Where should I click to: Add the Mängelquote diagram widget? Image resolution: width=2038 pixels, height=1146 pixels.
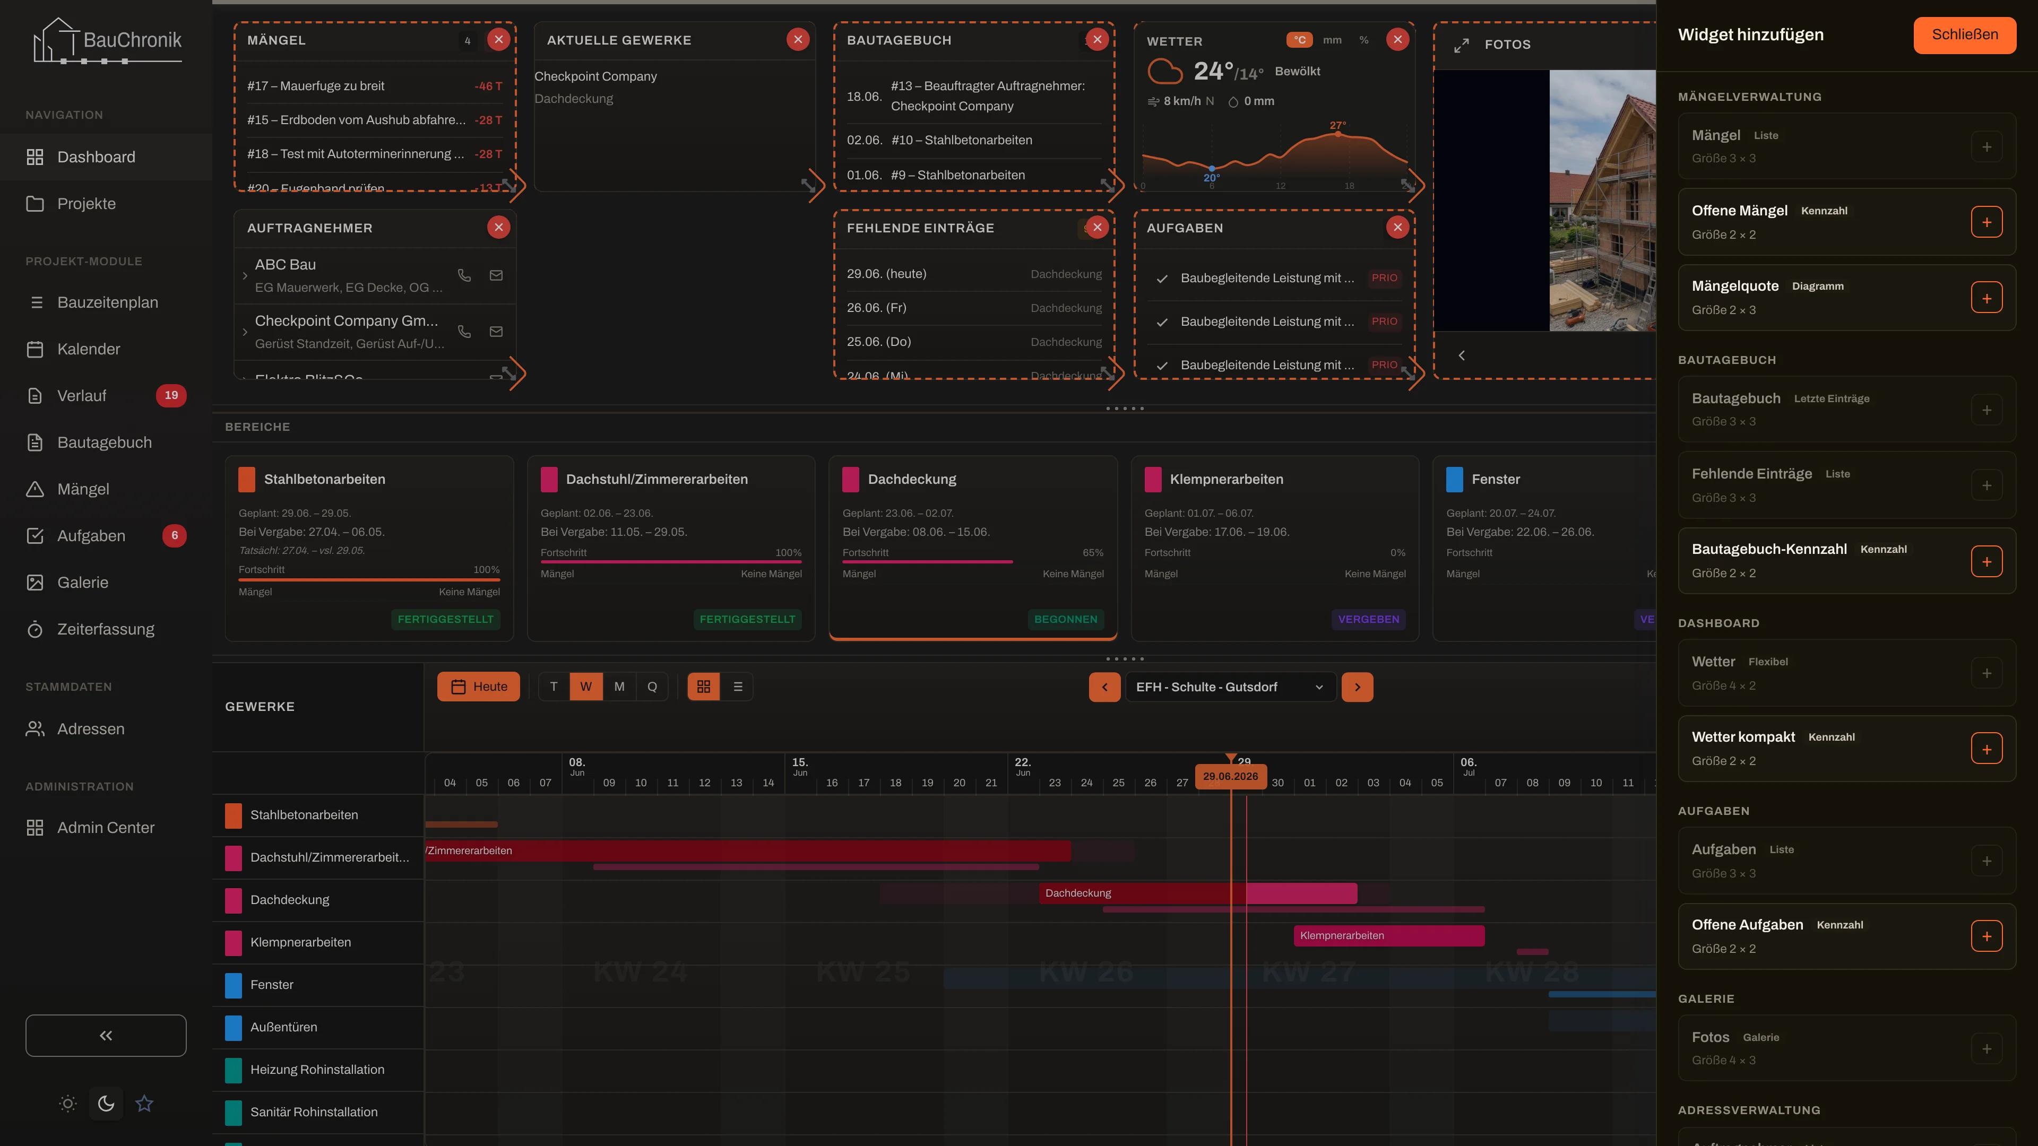click(1987, 298)
